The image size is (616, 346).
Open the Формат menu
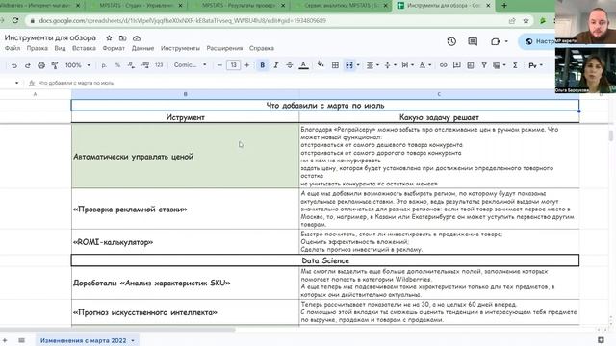click(114, 48)
